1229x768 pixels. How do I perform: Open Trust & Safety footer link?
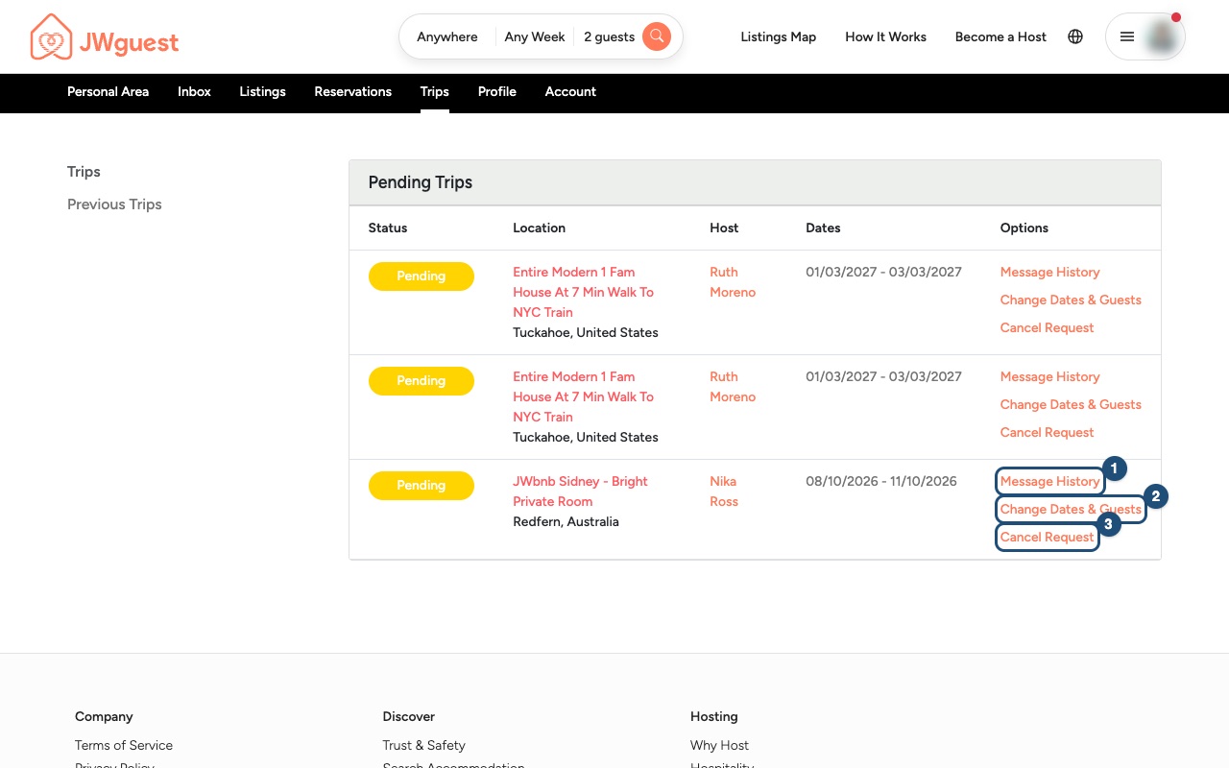pyautogui.click(x=423, y=746)
